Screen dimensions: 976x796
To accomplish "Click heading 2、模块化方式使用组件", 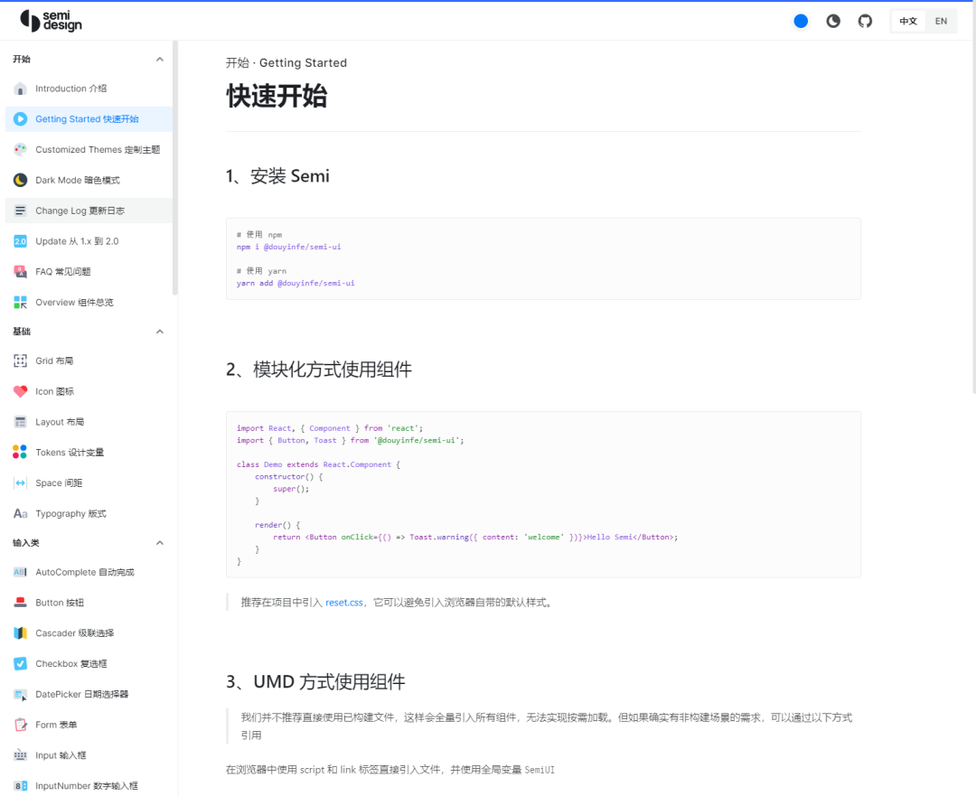I will click(319, 370).
